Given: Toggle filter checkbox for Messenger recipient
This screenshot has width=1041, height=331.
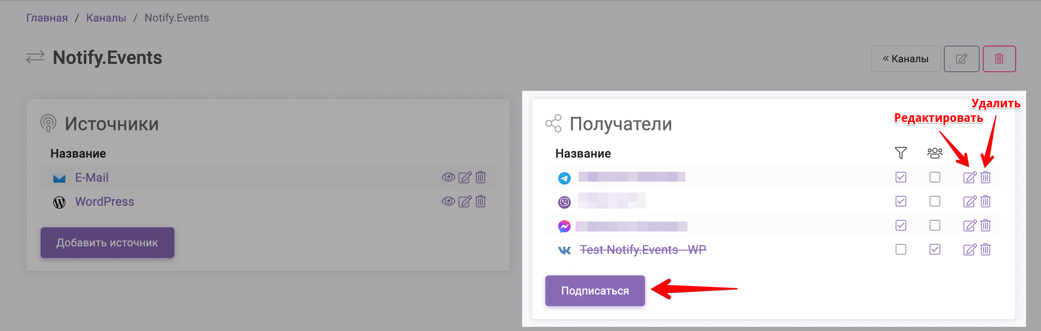Looking at the screenshot, I should [901, 225].
